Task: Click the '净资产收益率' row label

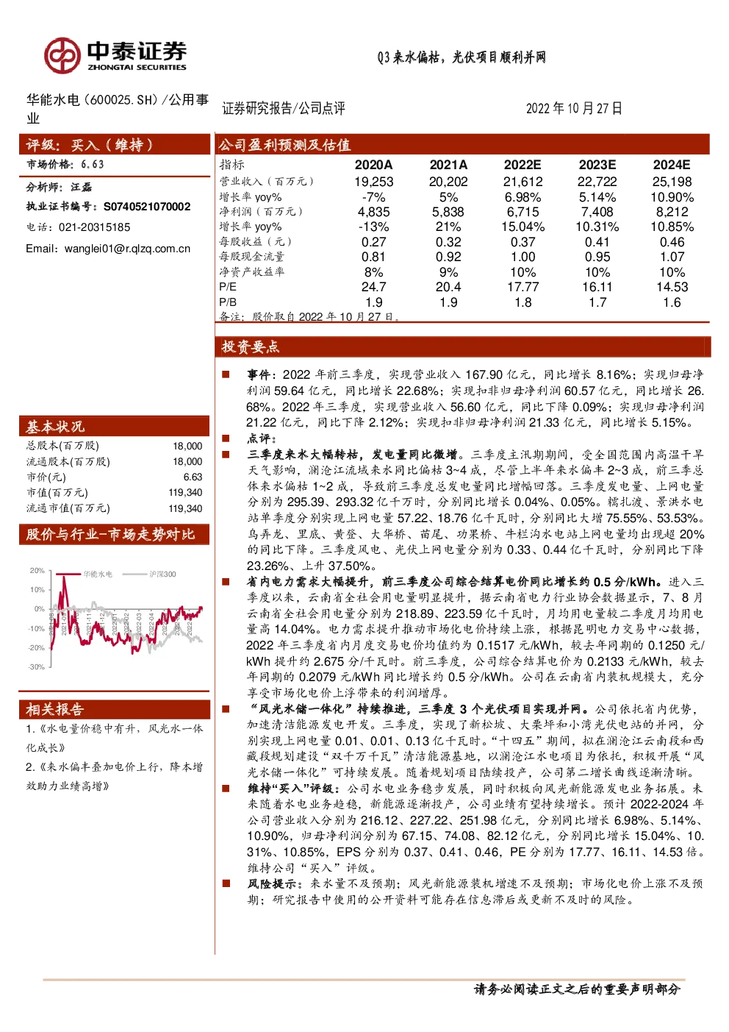Action: 252,271
